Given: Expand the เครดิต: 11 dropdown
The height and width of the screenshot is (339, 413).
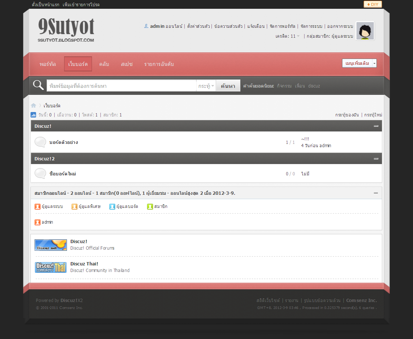Looking at the screenshot, I should click(x=288, y=36).
